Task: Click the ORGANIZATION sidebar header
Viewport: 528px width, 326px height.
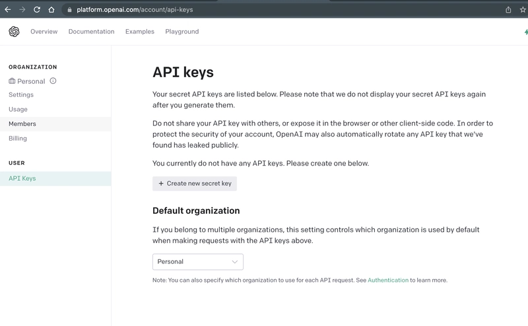Action: (32, 67)
